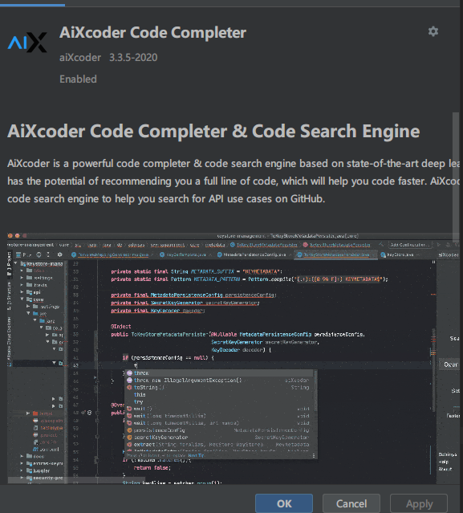Click the orange window button in preview titlebar
Screen dimensions: 463x513
[18, 235]
